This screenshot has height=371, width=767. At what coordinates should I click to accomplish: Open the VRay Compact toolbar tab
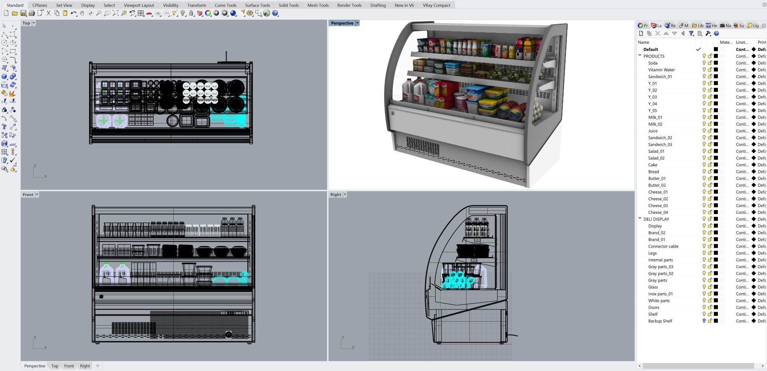[x=436, y=5]
